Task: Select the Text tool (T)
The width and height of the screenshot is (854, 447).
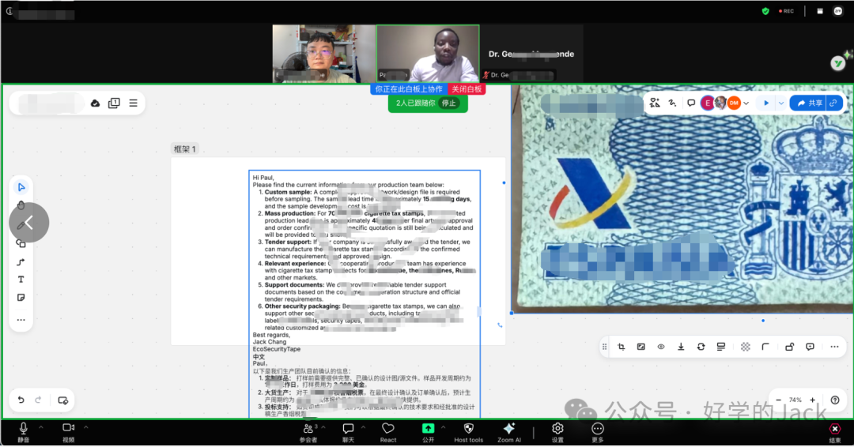Action: [21, 280]
